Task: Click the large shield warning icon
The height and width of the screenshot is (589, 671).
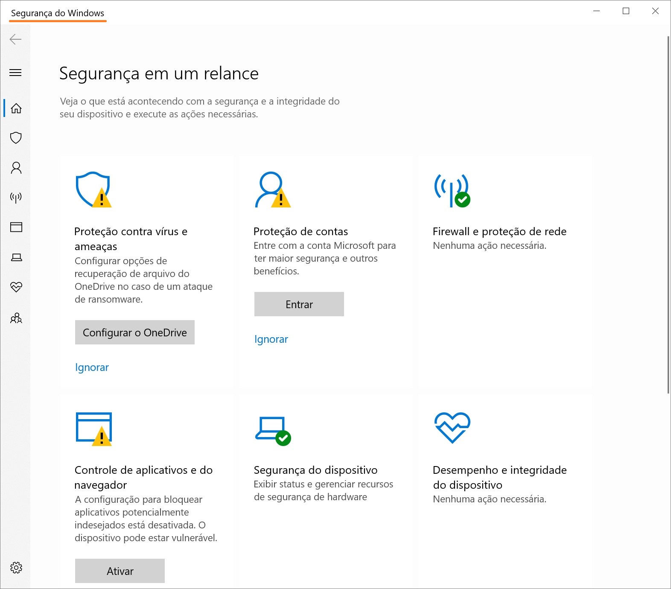Action: point(93,190)
